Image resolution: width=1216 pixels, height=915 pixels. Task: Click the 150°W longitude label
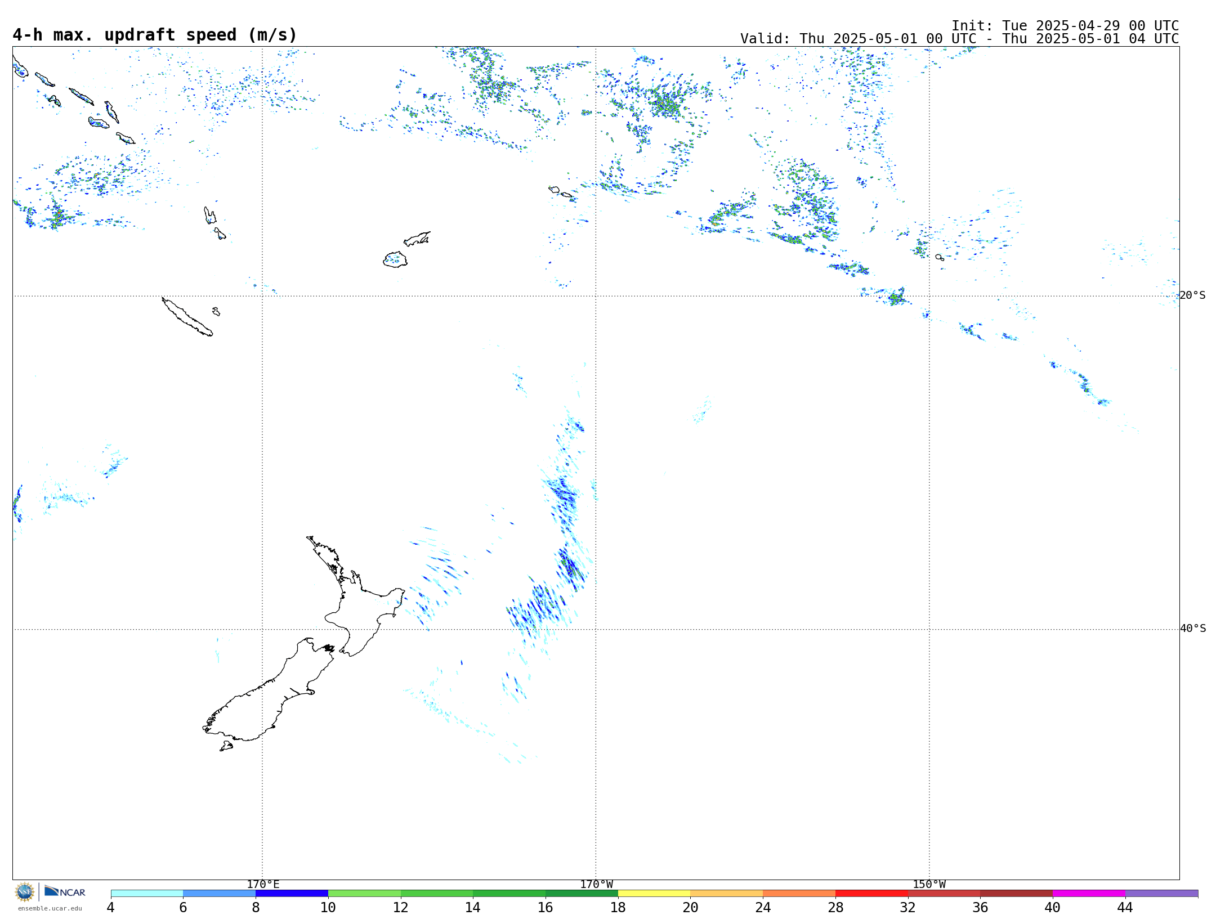(x=929, y=885)
